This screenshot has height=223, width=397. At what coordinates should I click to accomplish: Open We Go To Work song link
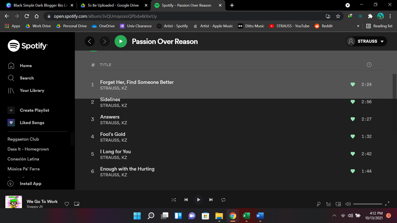click(x=42, y=202)
